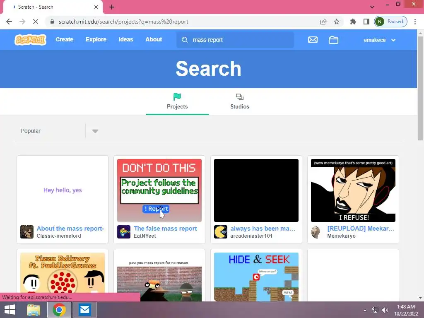Image resolution: width=424 pixels, height=318 pixels.
Task: Open the Windows Start button
Action: coord(10,310)
